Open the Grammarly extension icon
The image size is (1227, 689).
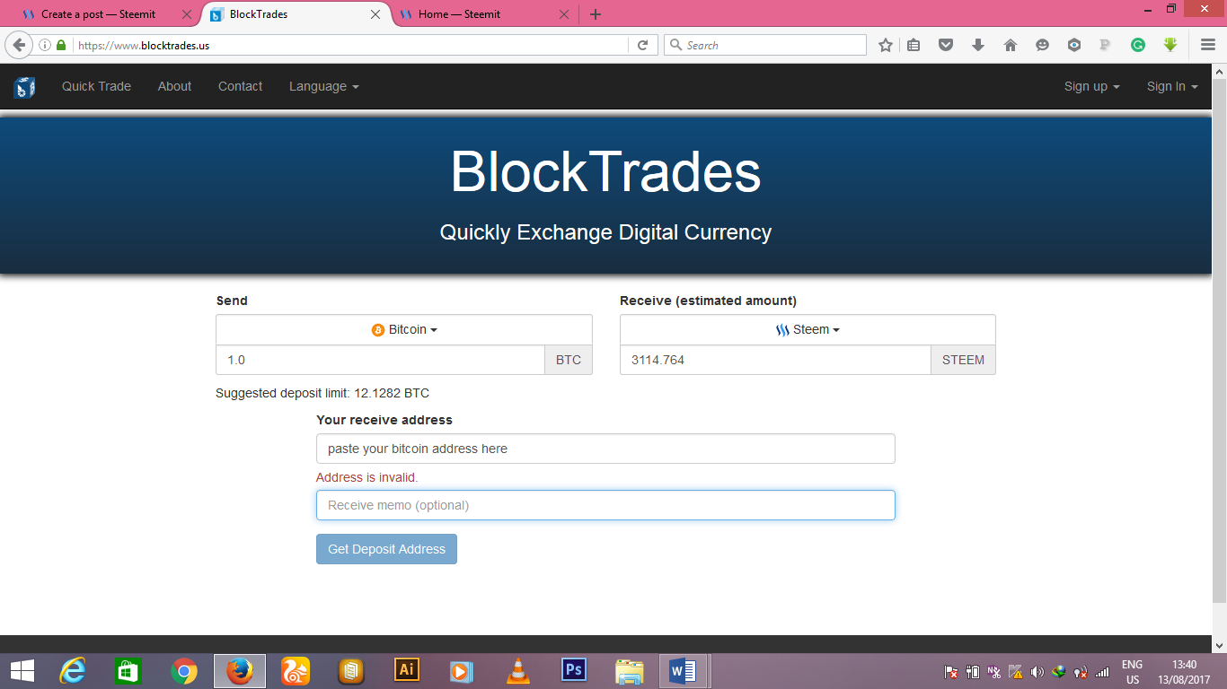click(x=1138, y=45)
